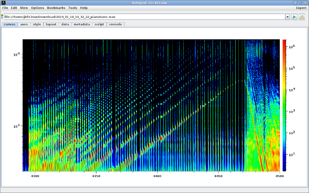Maximize the Autoplot window
Screen dimensions: 309x193
point(300,3)
